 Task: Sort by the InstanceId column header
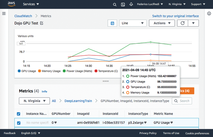110,114
